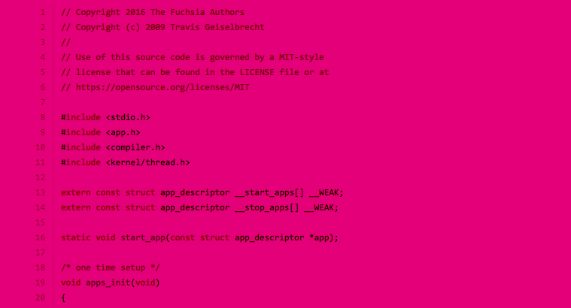The width and height of the screenshot is (571, 308).
Task: Click the app.h include line
Action: pos(101,132)
